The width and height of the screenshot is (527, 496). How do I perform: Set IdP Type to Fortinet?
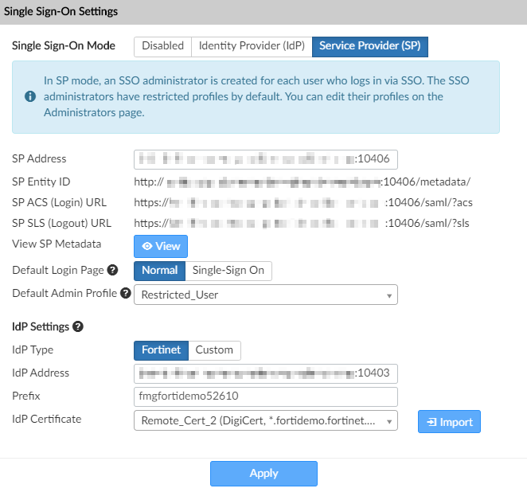(162, 350)
